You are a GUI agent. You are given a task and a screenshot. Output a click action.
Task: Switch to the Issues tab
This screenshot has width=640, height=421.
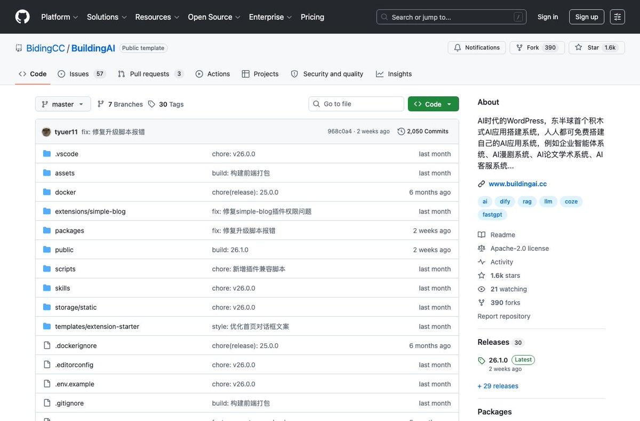coord(82,74)
